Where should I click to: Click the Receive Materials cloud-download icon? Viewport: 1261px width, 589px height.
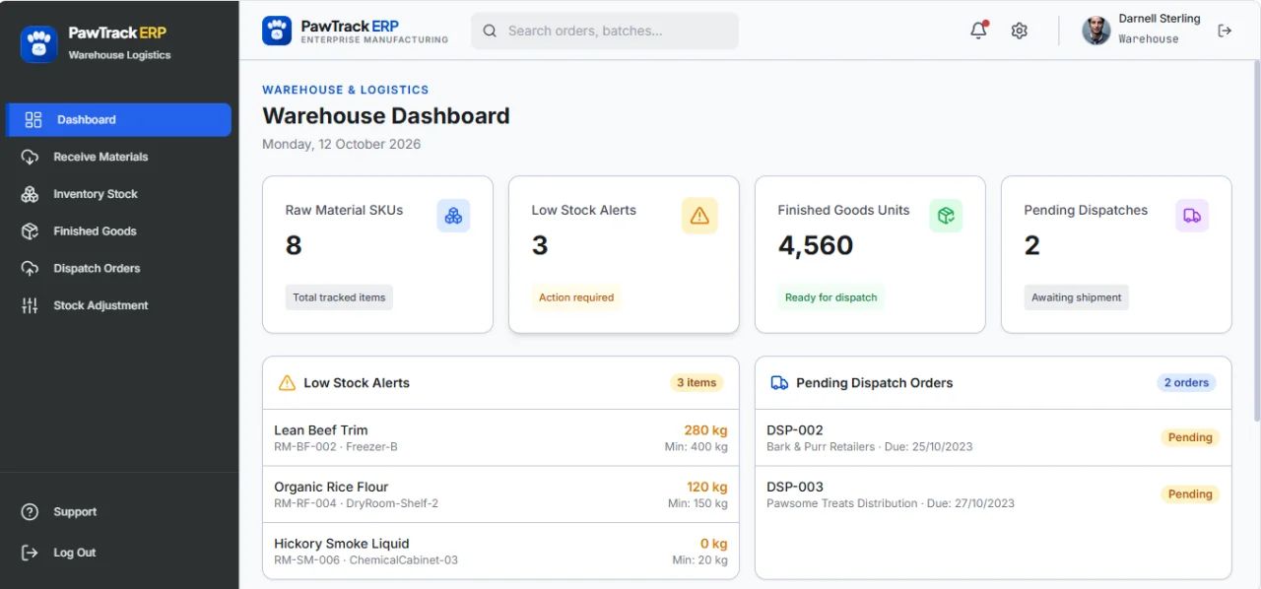pyautogui.click(x=30, y=157)
